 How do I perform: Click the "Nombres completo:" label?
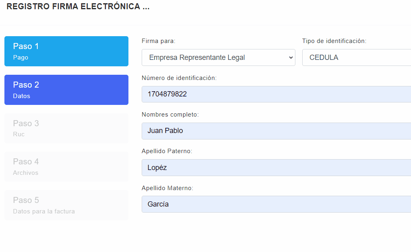click(170, 115)
